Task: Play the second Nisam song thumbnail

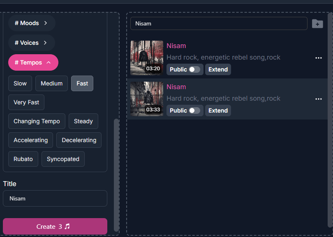Action: [146, 99]
